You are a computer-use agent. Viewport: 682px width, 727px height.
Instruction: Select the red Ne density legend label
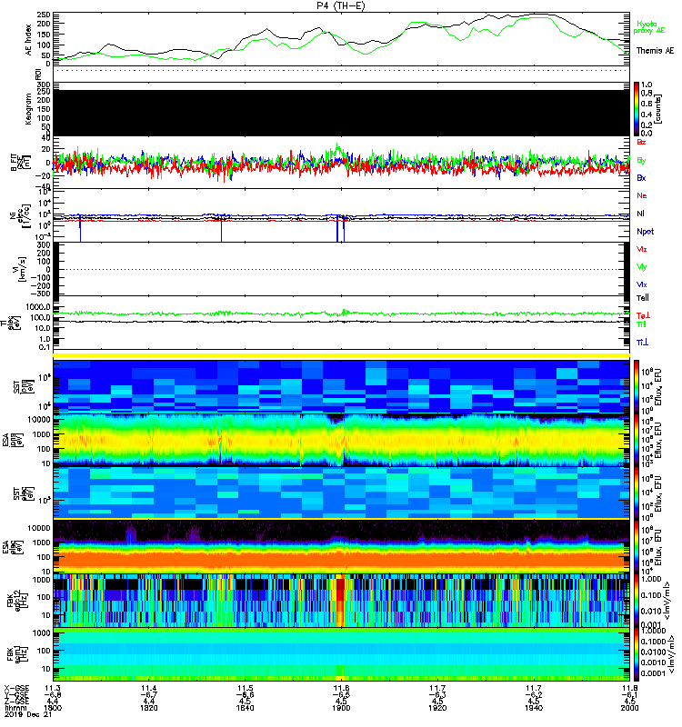[642, 195]
